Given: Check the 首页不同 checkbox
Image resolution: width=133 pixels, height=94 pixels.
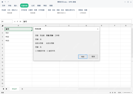Looking at the screenshot, I should 47,51.
